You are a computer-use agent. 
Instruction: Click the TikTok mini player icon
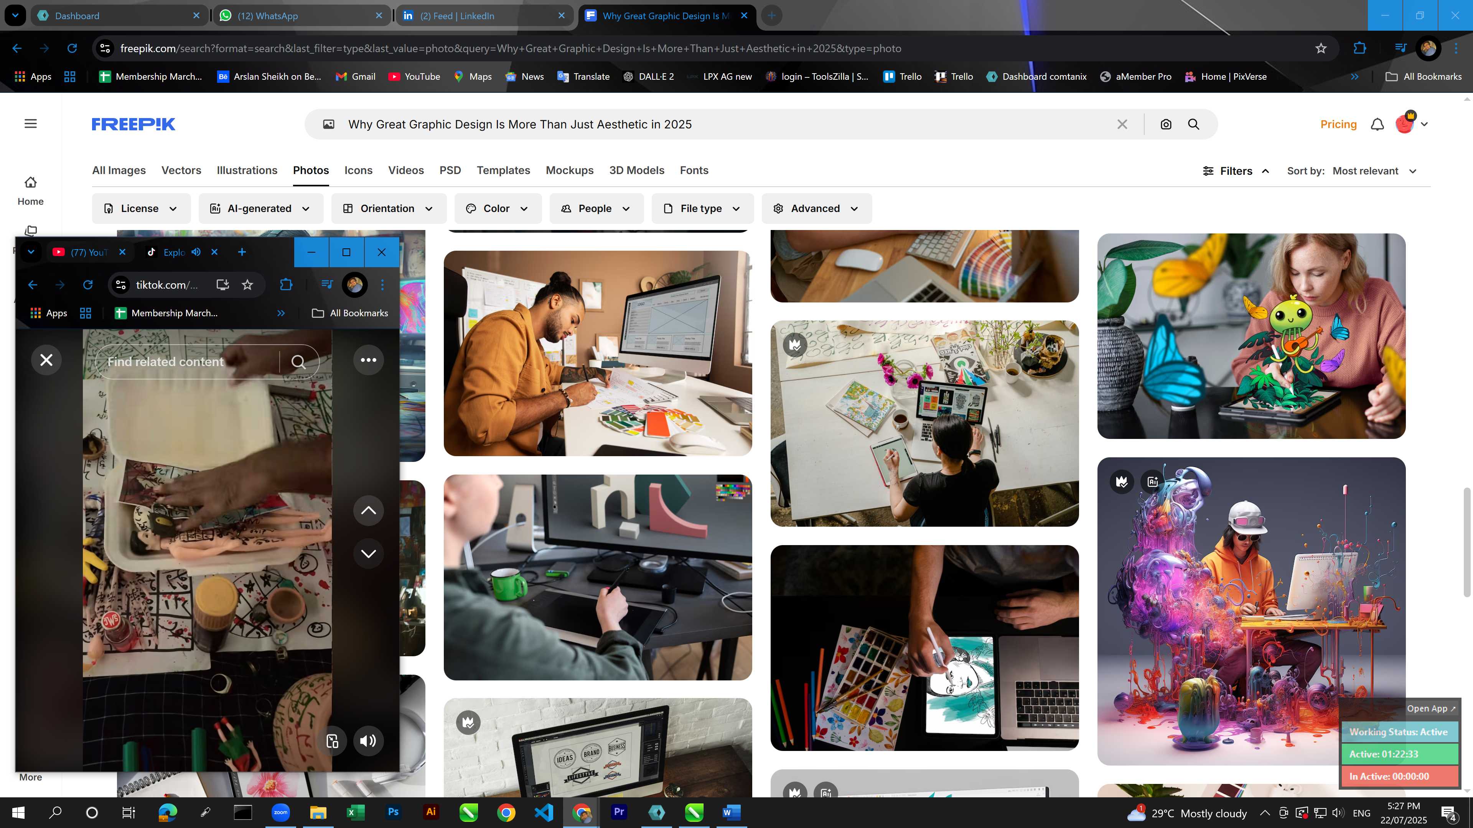pos(332,741)
